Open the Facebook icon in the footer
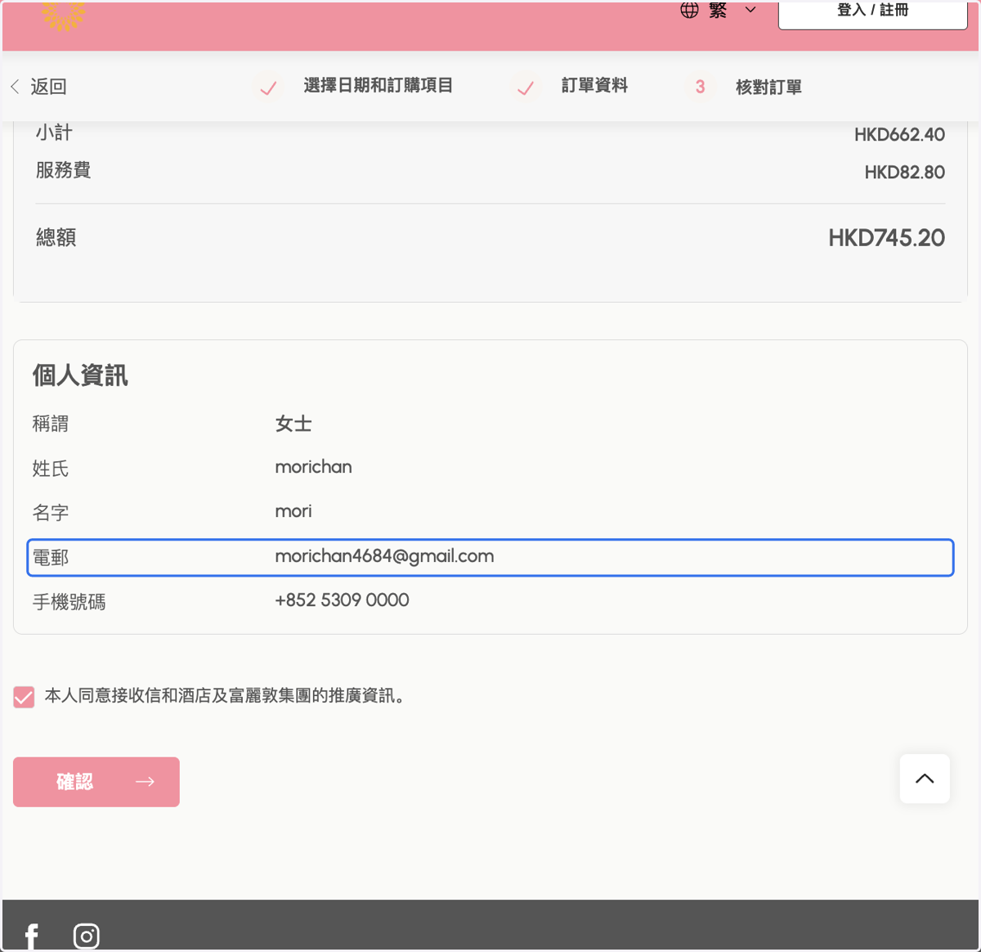 click(x=32, y=936)
